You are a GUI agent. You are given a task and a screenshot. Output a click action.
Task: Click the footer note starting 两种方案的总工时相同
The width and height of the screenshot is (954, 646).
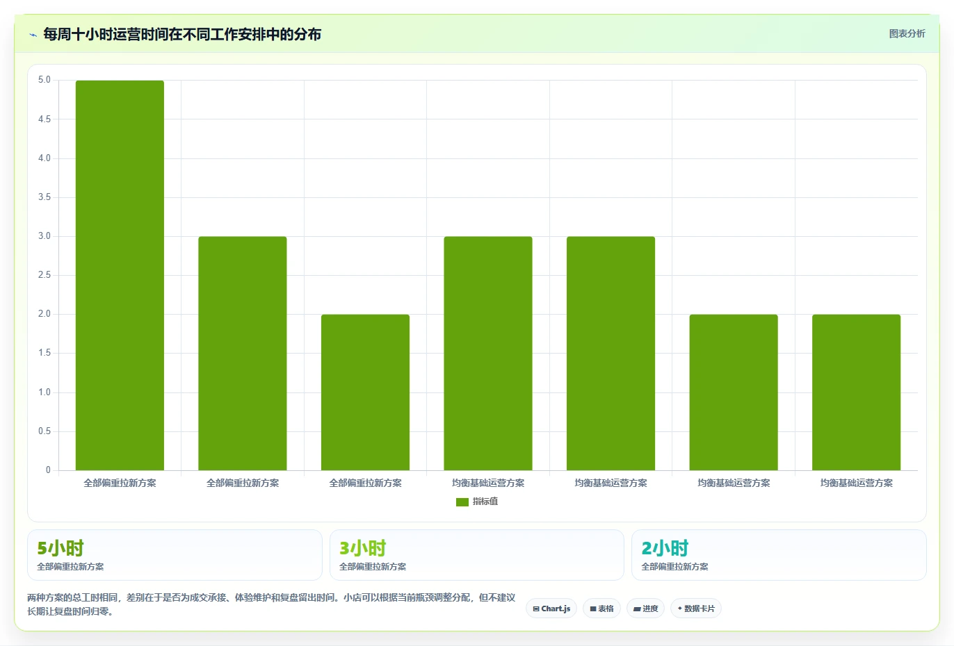[x=271, y=604]
